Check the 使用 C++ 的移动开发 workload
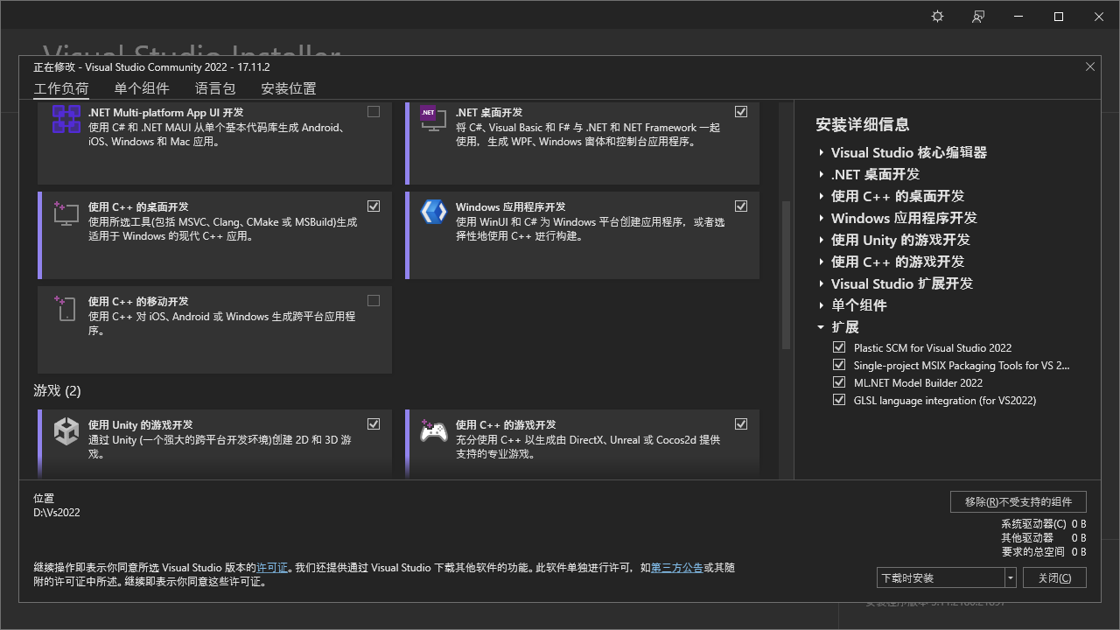1120x630 pixels. click(374, 301)
